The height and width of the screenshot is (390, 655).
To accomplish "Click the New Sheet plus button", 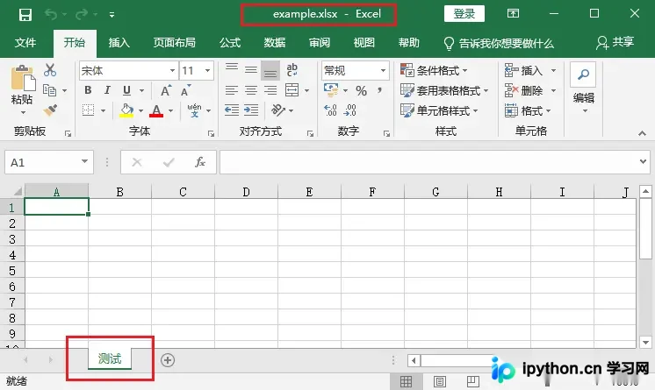I will pos(168,360).
